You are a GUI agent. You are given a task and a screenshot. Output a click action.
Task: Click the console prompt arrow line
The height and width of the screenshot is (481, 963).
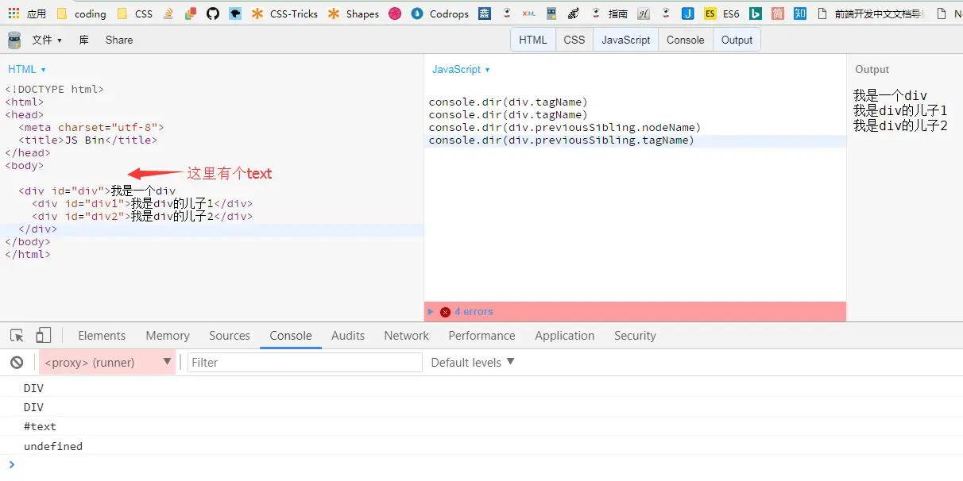481,465
